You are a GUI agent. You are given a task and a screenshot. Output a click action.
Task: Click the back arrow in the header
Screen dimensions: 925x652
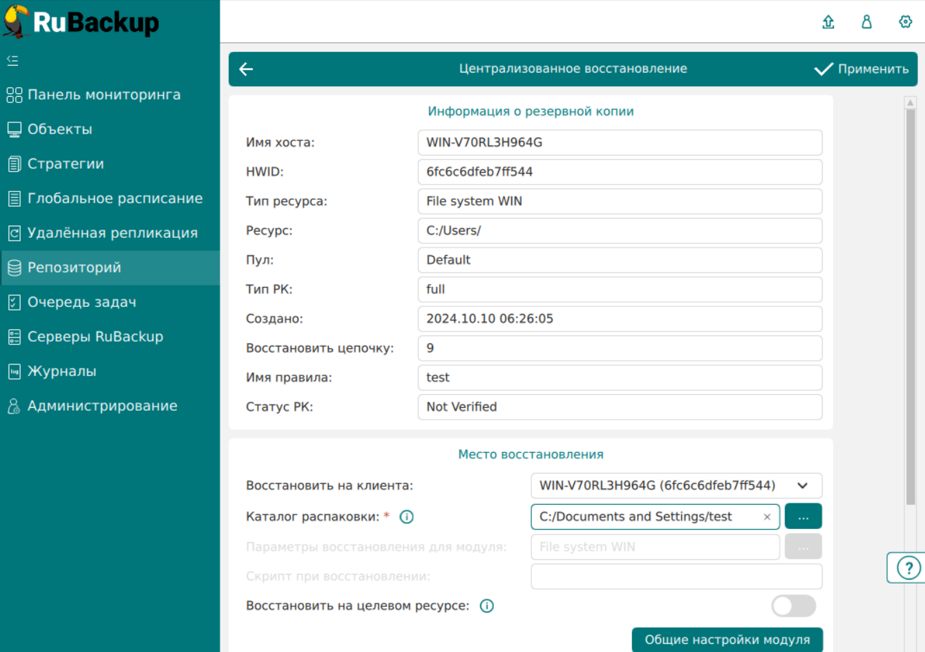click(x=246, y=69)
